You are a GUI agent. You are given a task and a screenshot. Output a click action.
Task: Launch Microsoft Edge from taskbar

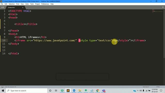tap(74, 91)
